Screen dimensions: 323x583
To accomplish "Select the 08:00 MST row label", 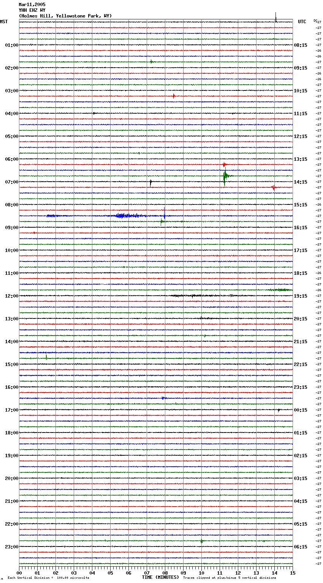I will 12,205.
